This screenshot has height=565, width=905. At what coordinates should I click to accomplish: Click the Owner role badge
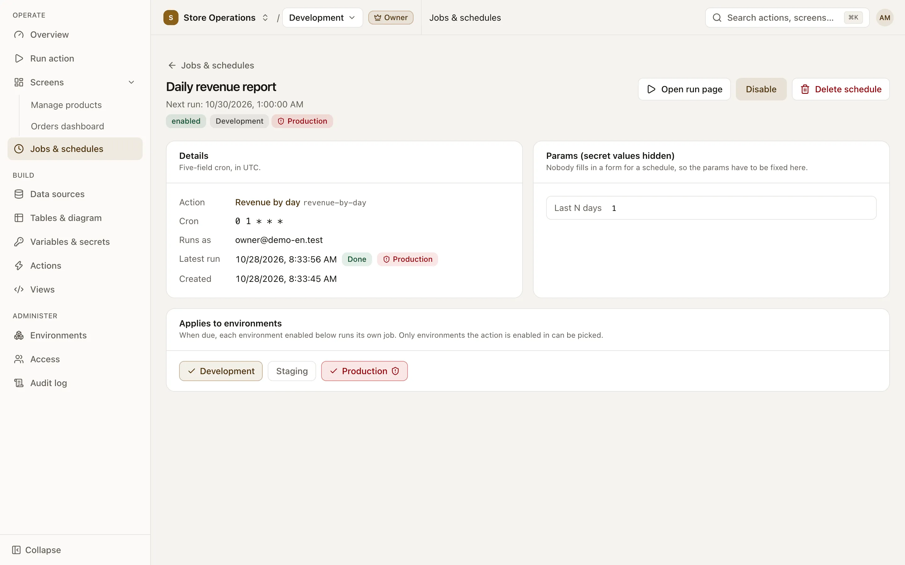coord(390,18)
